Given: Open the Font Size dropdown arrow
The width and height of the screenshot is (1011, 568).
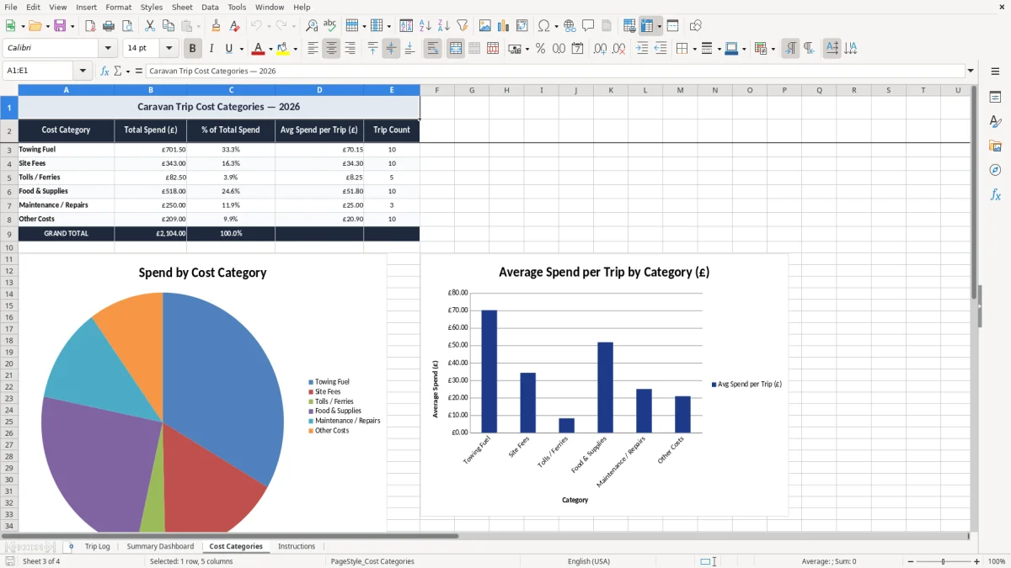Looking at the screenshot, I should 169,49.
